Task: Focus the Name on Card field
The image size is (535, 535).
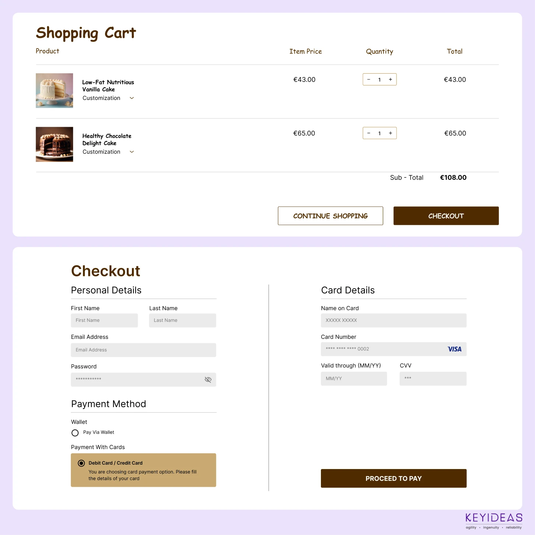Action: pos(394,321)
